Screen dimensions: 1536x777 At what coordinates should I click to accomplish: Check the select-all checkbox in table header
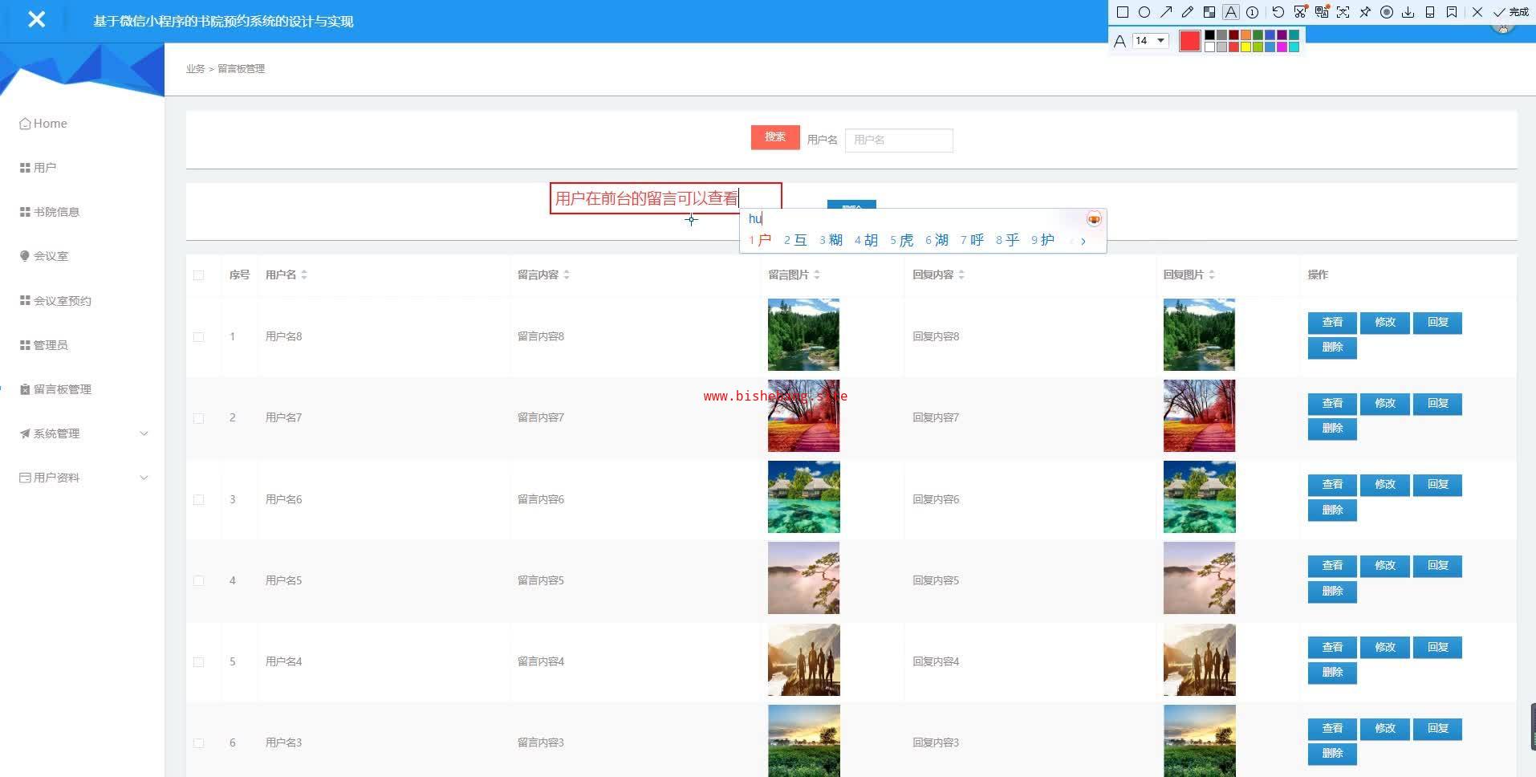click(198, 275)
